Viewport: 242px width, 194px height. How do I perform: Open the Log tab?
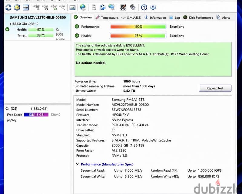point(175,18)
